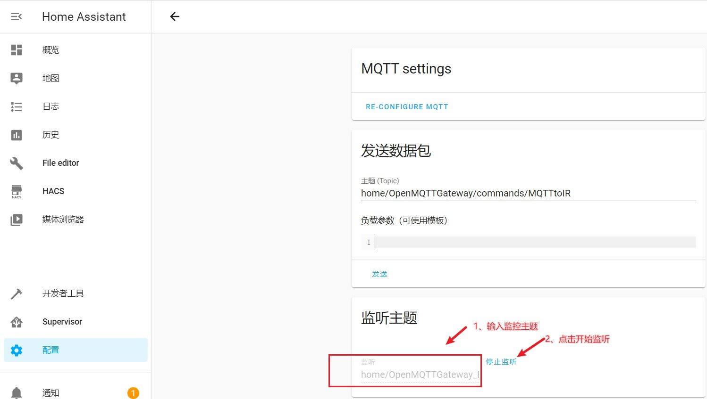Viewport: 707px width, 399px height.
Task: Open the 媒体浏览器 media icon
Action: click(x=17, y=220)
